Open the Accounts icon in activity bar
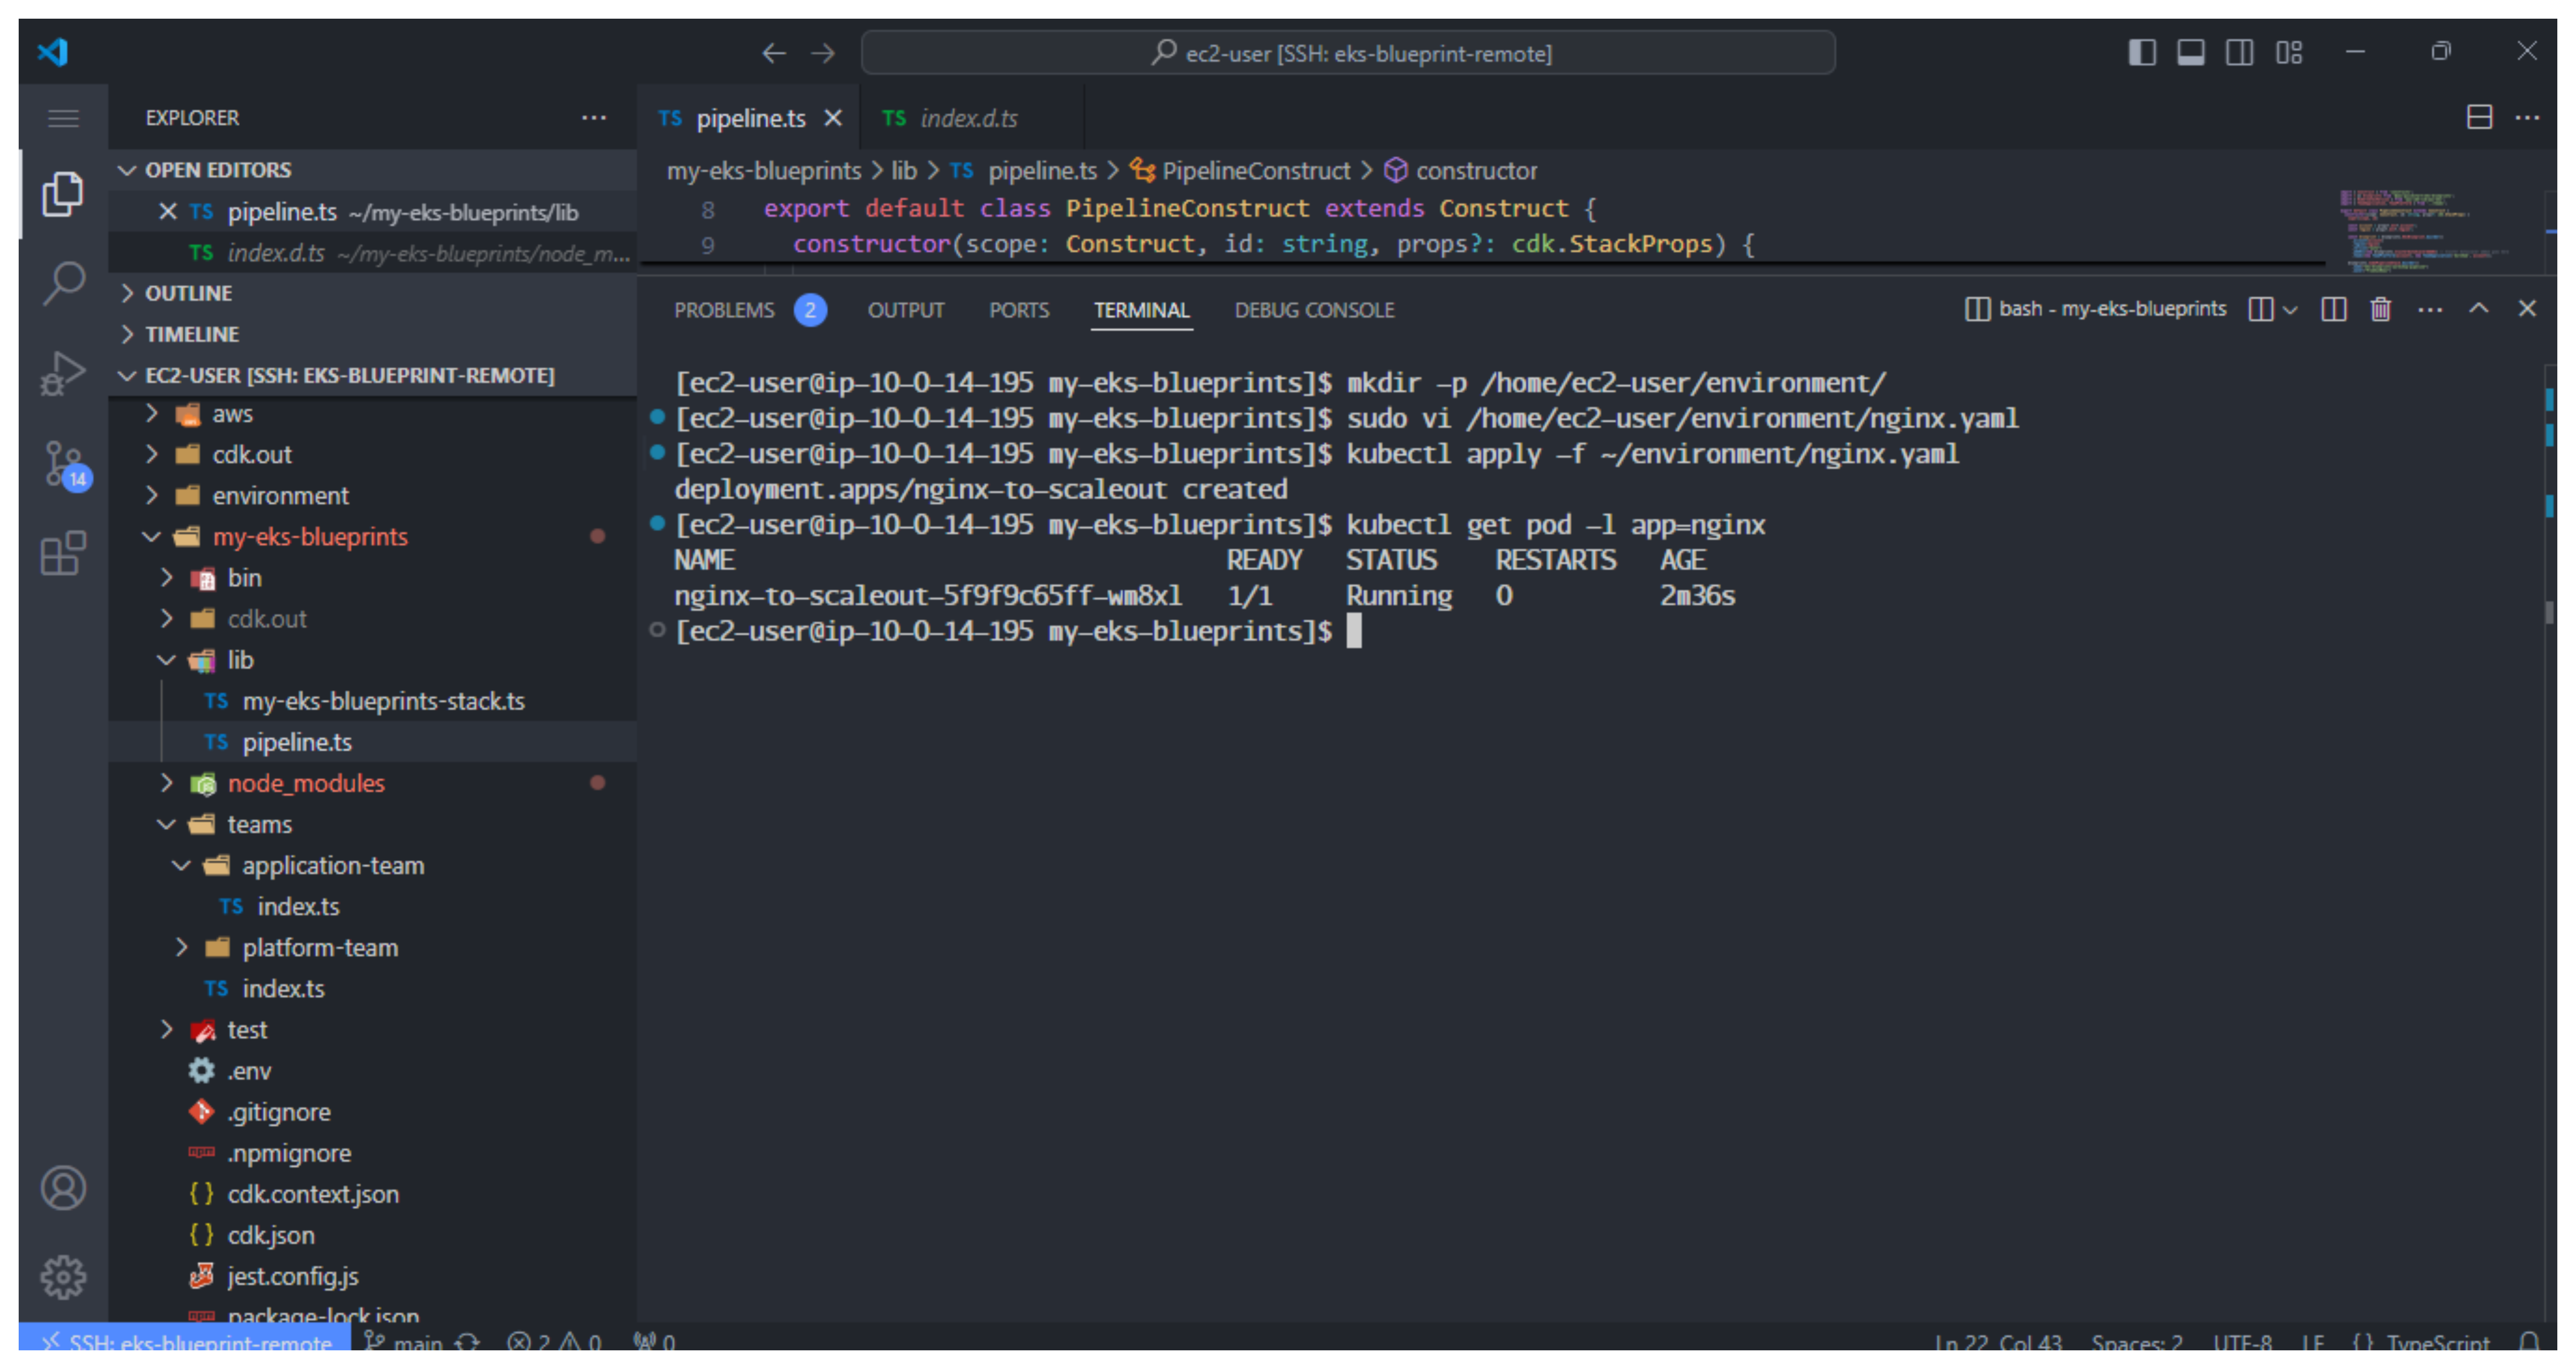This screenshot has height=1369, width=2576. pos(63,1188)
